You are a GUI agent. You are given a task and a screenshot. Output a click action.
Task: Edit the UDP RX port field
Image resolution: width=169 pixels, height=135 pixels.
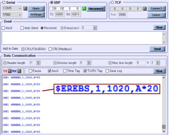click(x=76, y=15)
